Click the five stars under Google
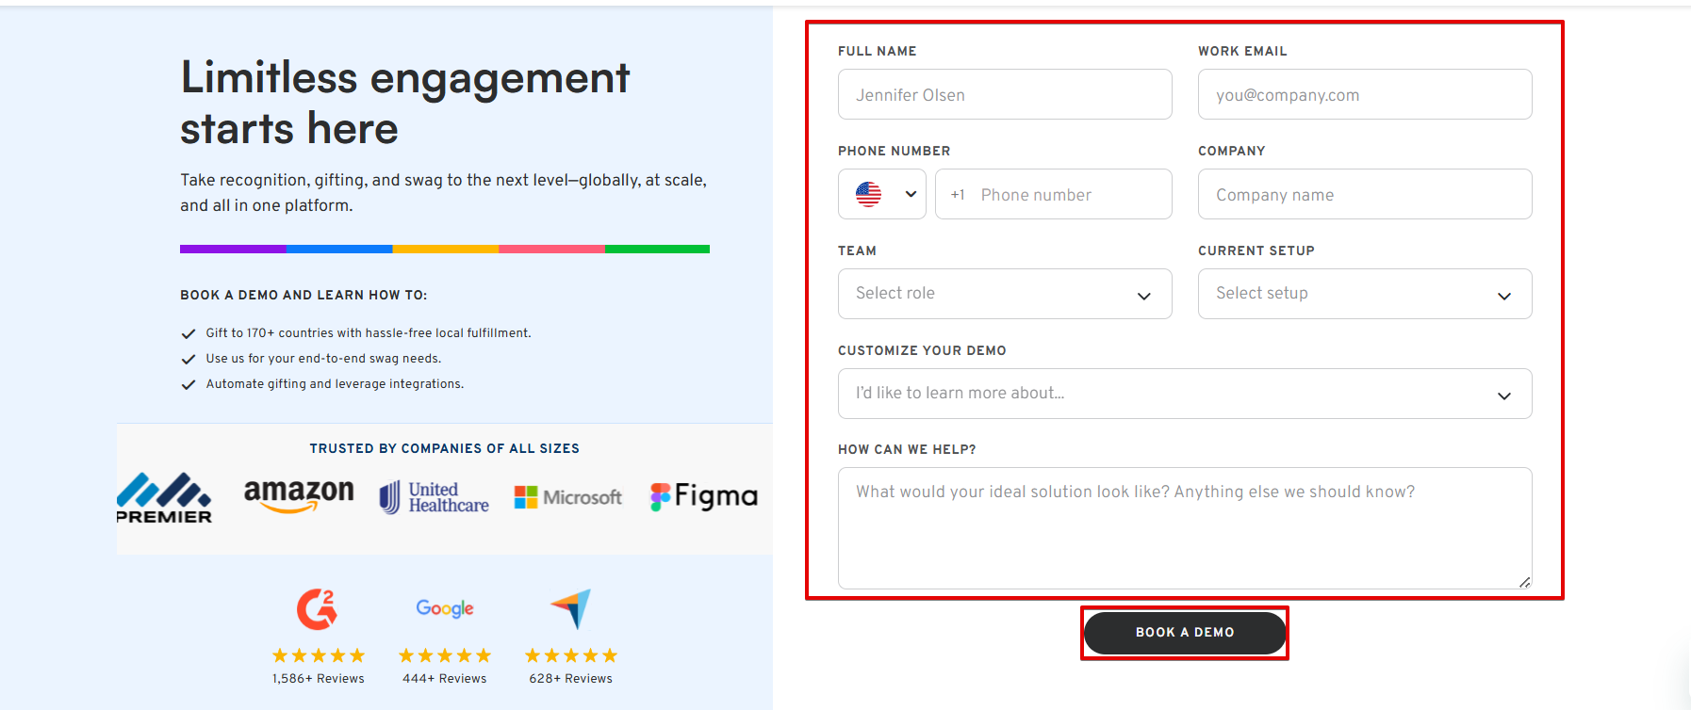Image resolution: width=1691 pixels, height=710 pixels. point(445,655)
